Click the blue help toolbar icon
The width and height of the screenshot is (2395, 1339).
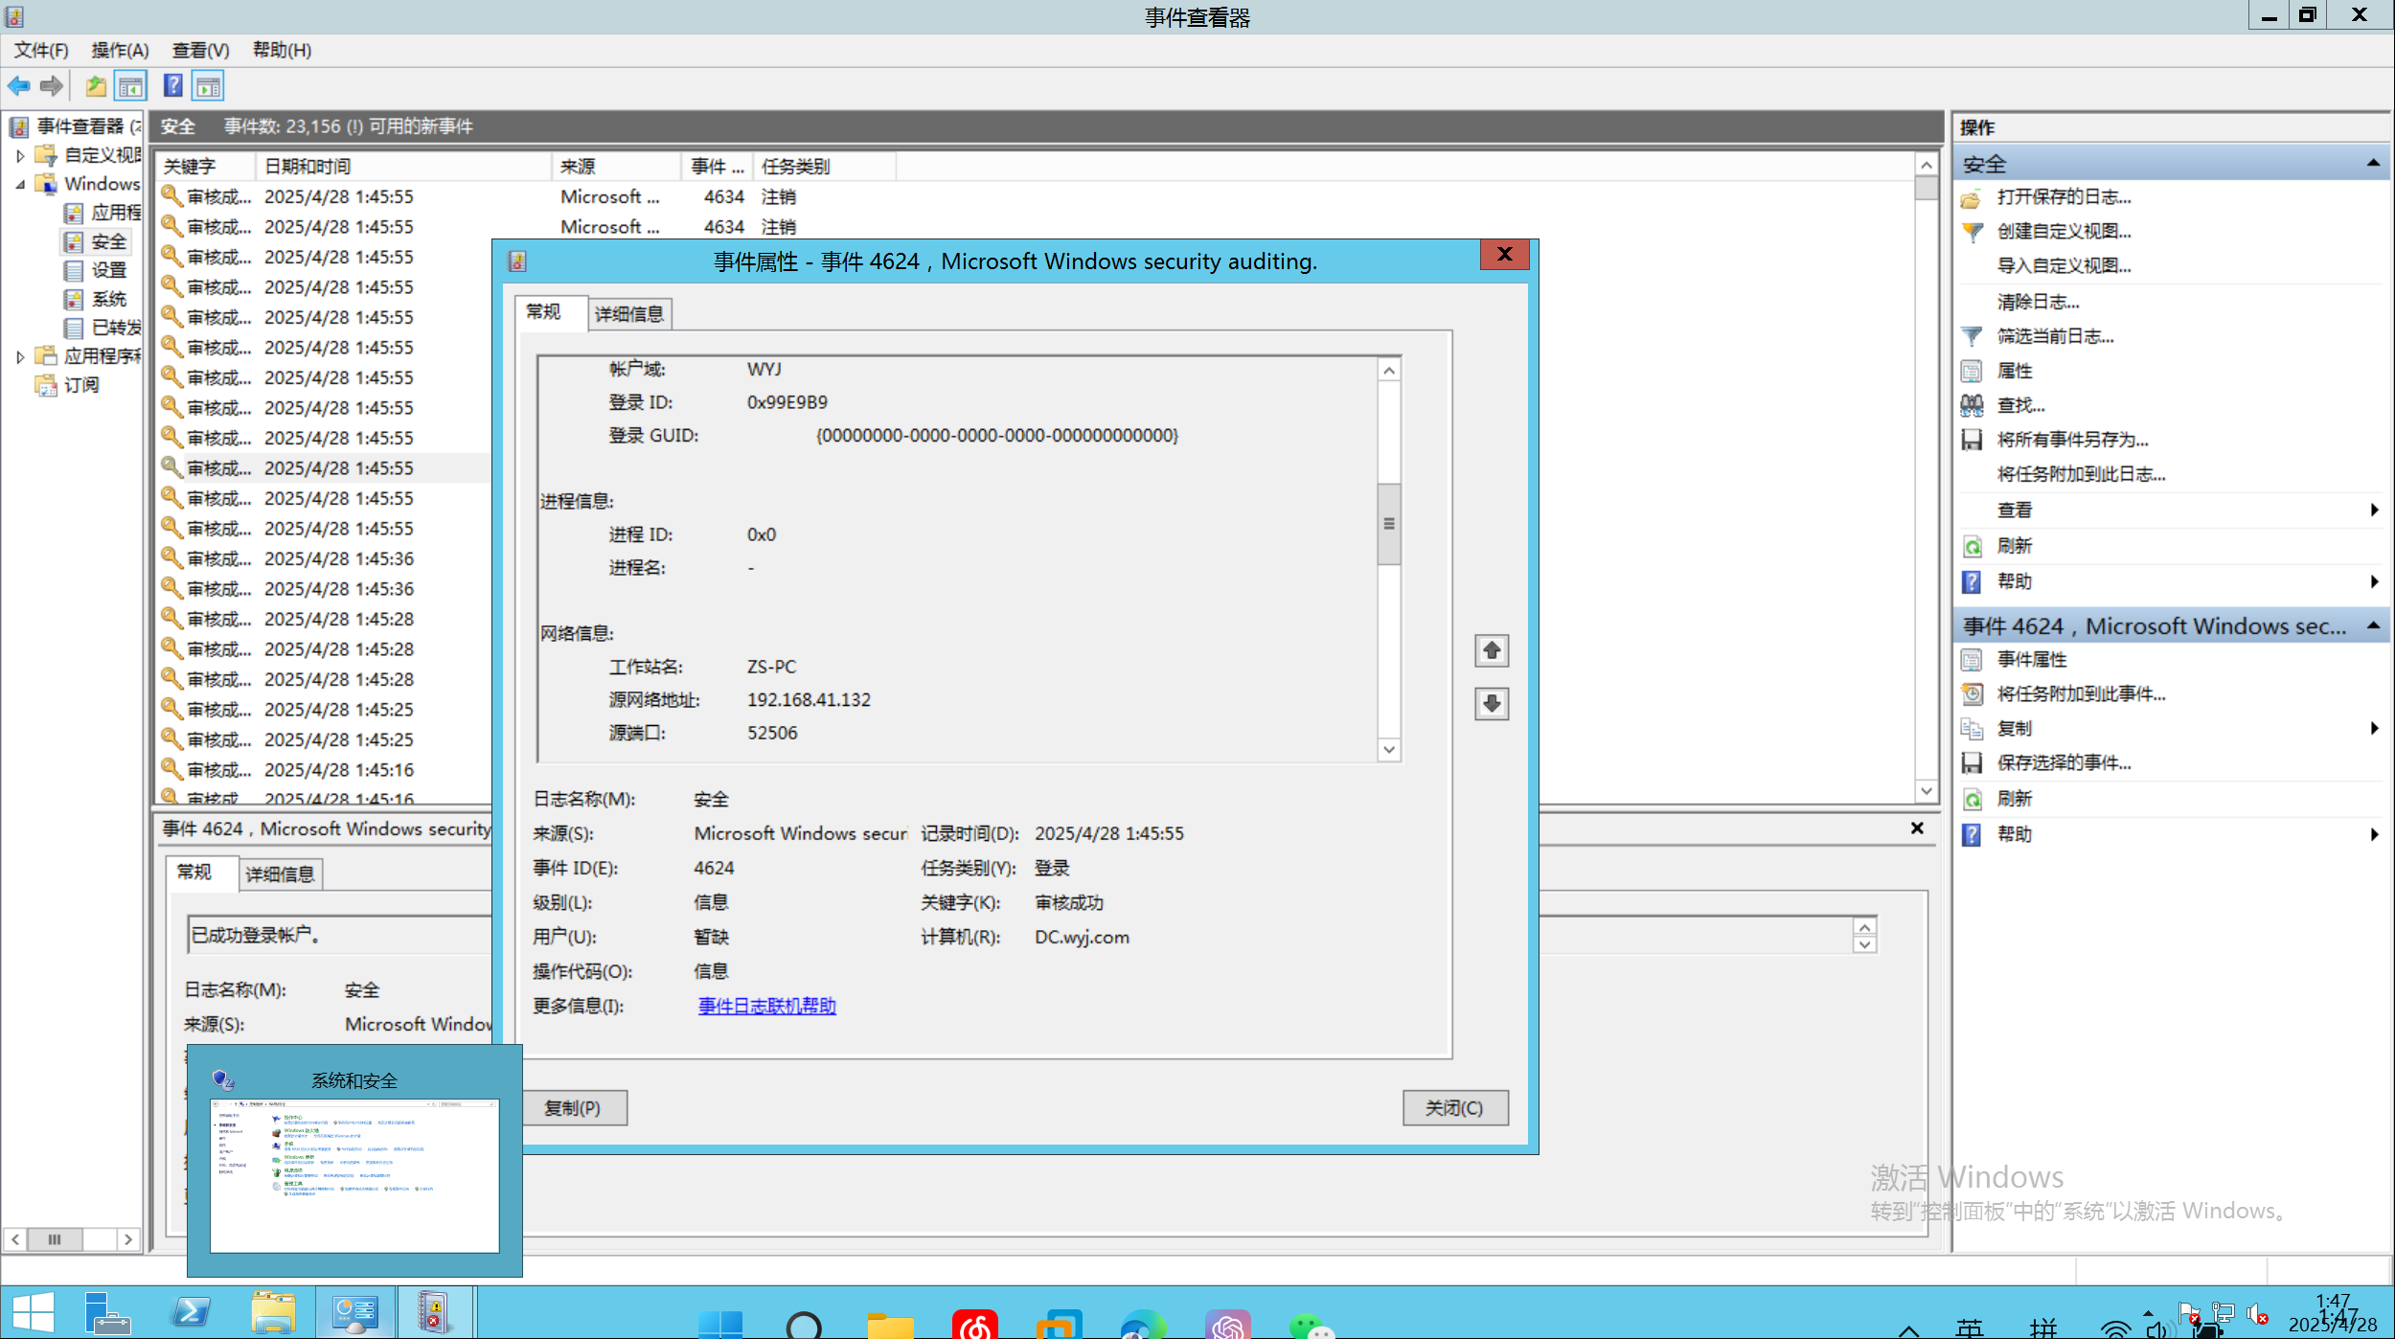(x=172, y=86)
